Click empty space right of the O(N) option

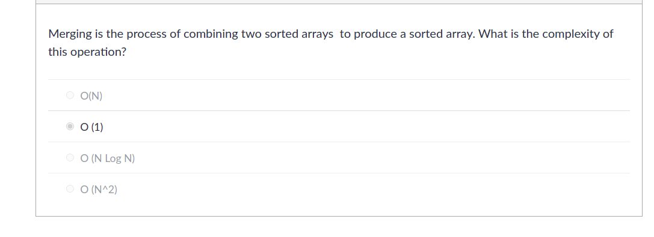[x=367, y=95]
